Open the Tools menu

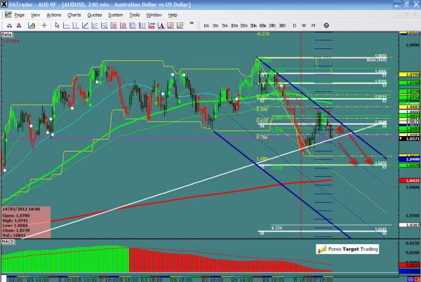134,14
